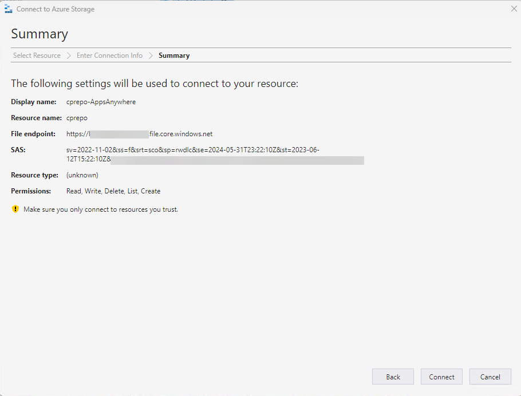
Task: Go to the Enter Connection Info step
Action: point(109,56)
